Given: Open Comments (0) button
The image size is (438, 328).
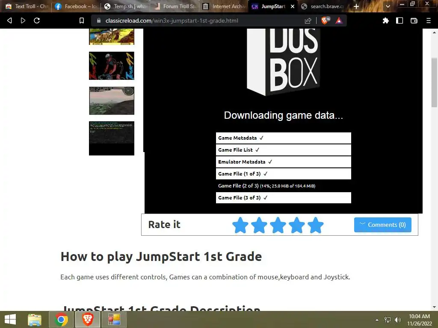Looking at the screenshot, I should (x=382, y=225).
